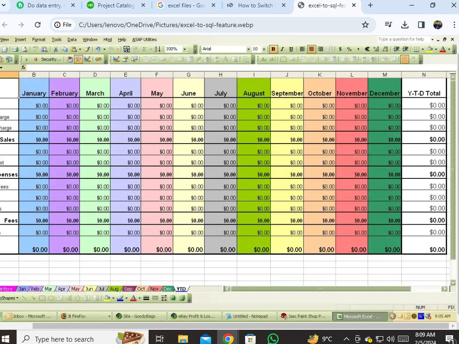
Task: Click the Untitled - Notepad taskbar button
Action: [x=248, y=316]
